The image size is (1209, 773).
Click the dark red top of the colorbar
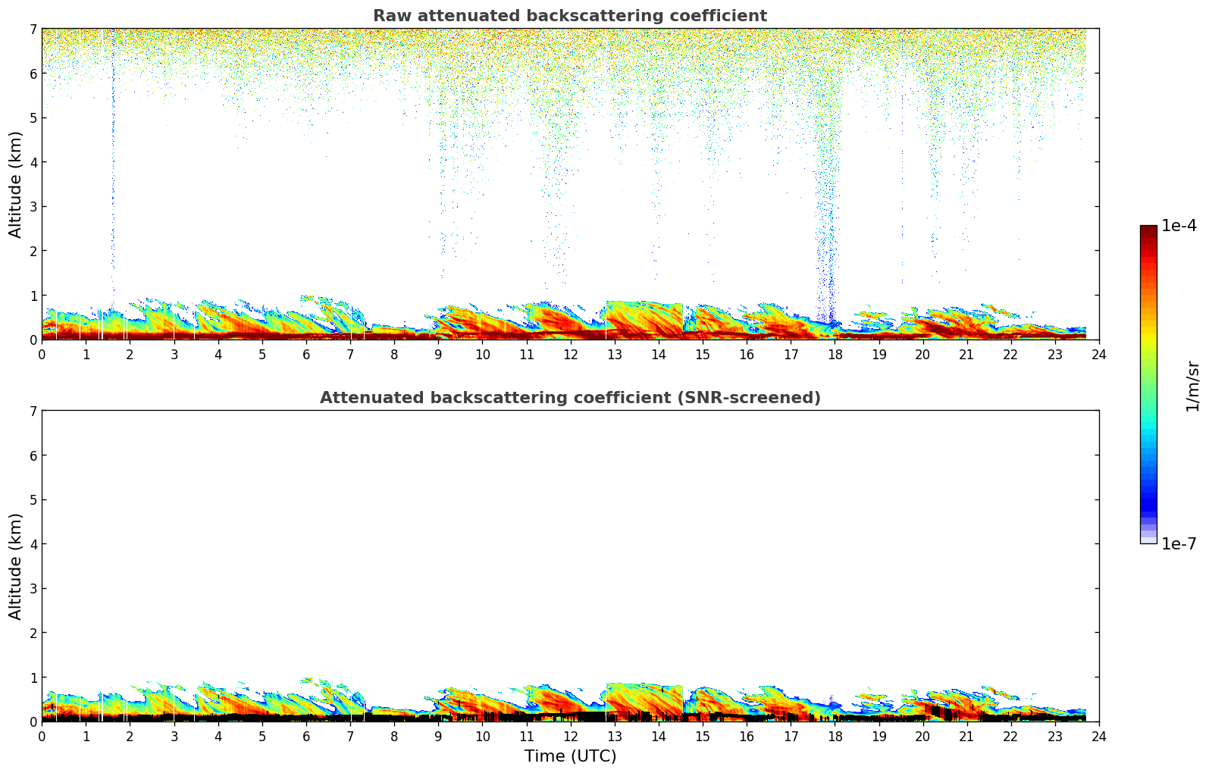pos(1148,231)
